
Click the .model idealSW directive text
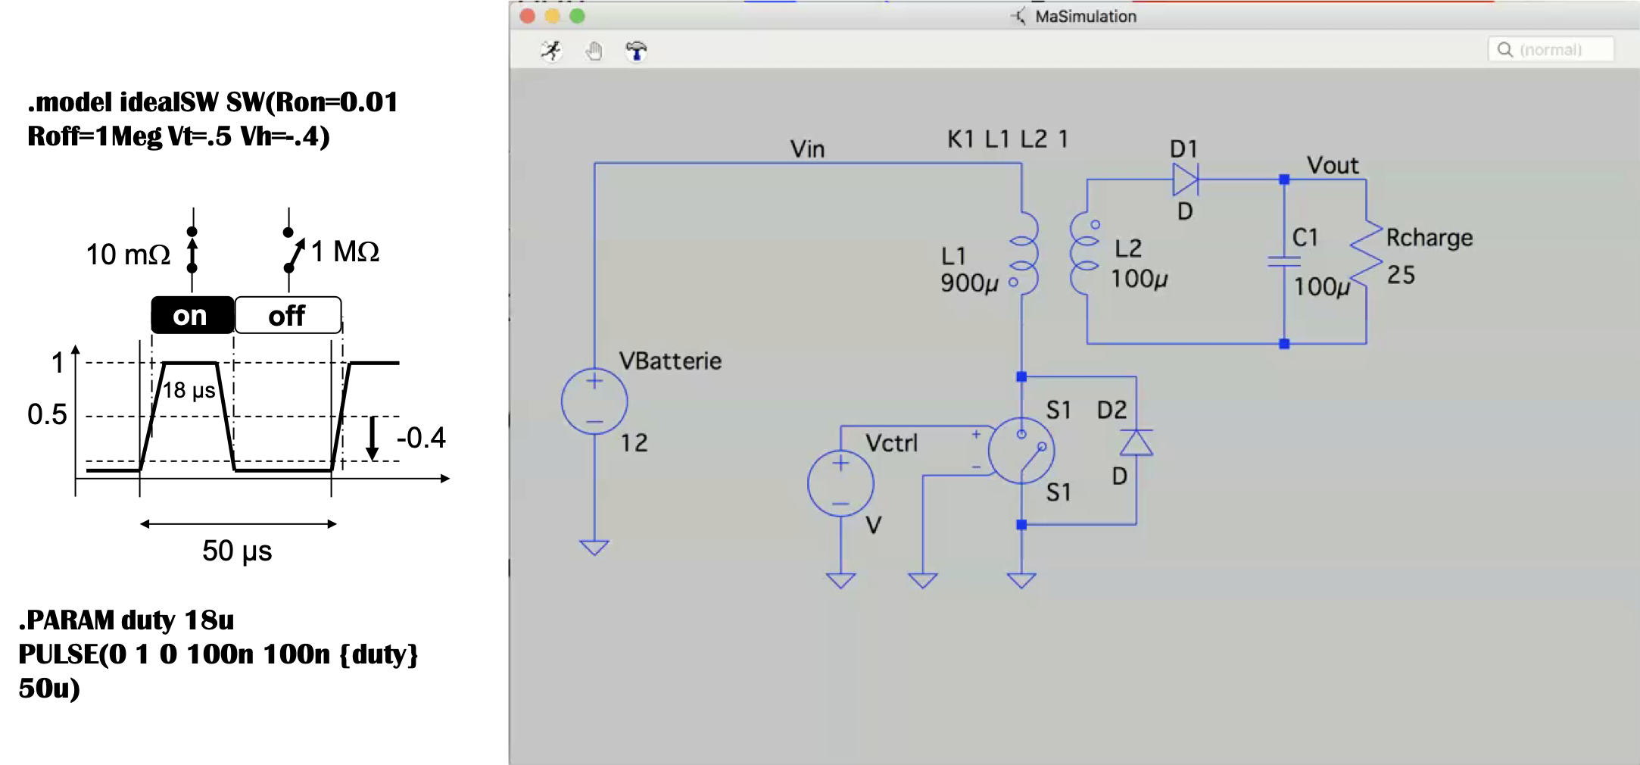point(213,119)
